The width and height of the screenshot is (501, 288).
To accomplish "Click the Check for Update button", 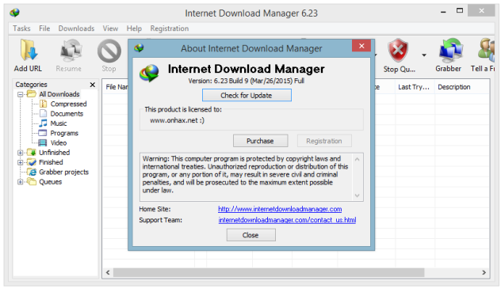I will point(247,96).
